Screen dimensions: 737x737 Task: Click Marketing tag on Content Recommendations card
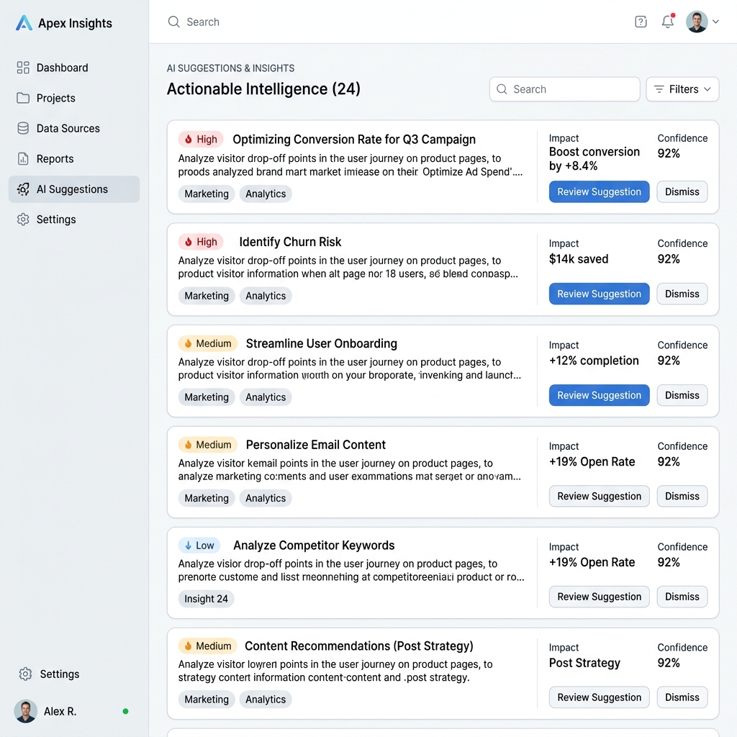tap(207, 700)
